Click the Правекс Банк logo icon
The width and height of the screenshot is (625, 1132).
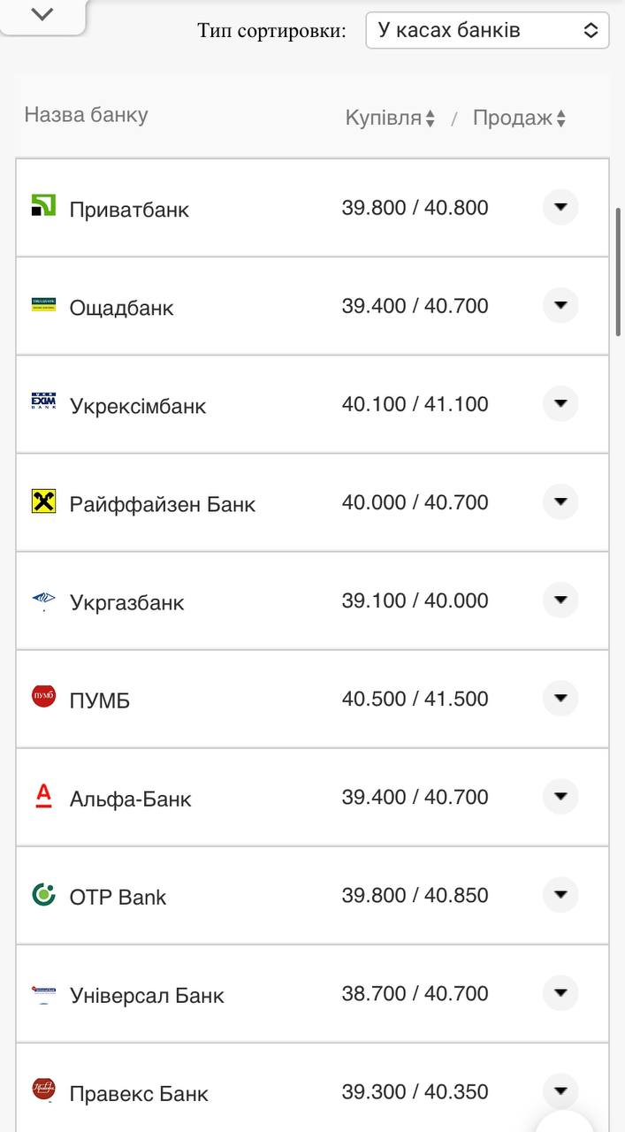point(43,1089)
